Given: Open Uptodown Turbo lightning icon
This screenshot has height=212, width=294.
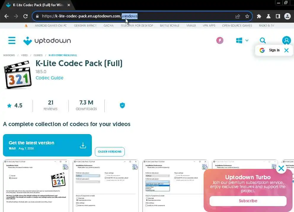Looking at the screenshot, I should coord(220,40).
